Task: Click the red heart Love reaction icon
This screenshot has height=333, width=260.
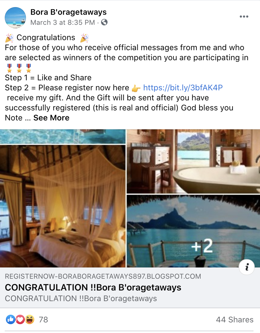Action: click(20, 319)
